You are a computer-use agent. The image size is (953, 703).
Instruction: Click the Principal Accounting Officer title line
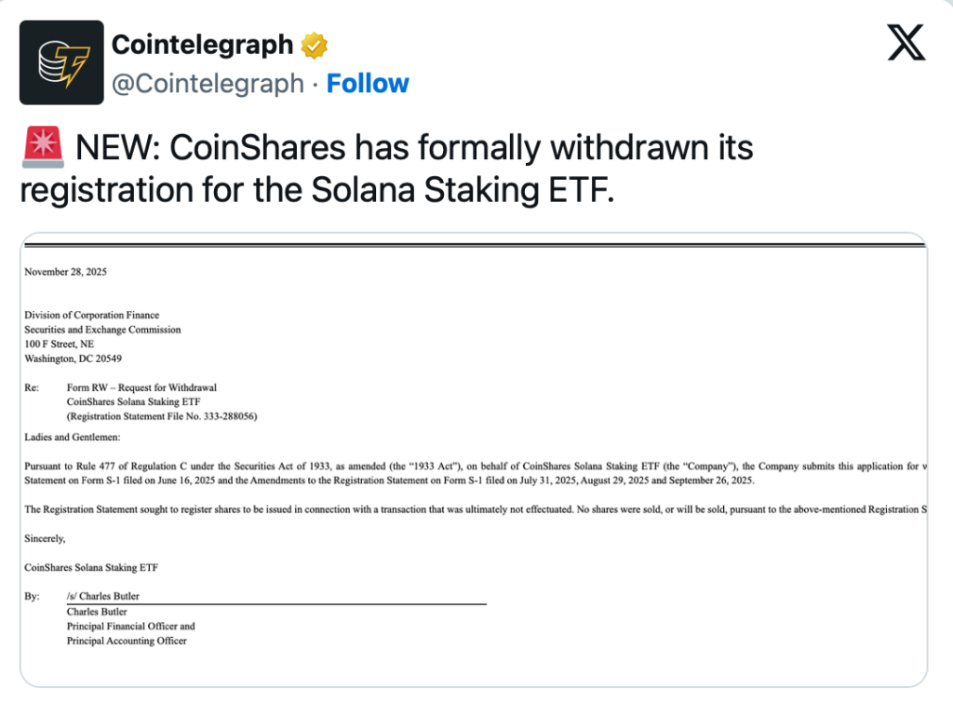tap(127, 641)
